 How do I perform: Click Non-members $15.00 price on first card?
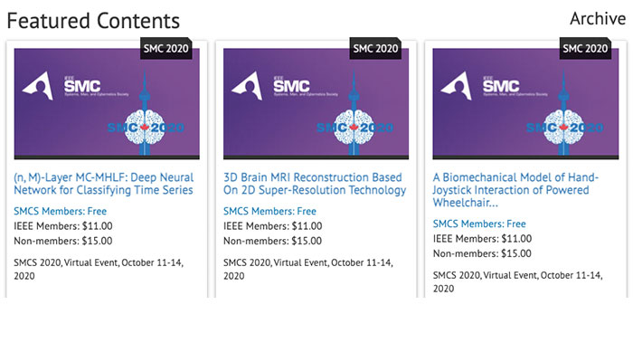tap(63, 242)
